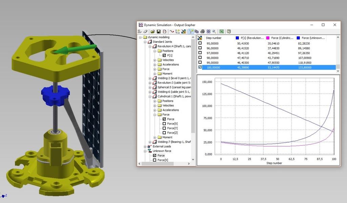The width and height of the screenshot is (347, 203).
Task: Expand Velocities under Revolution:4
Action: point(155,60)
